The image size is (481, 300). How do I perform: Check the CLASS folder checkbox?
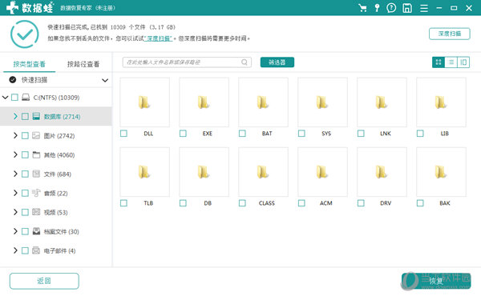pos(242,203)
